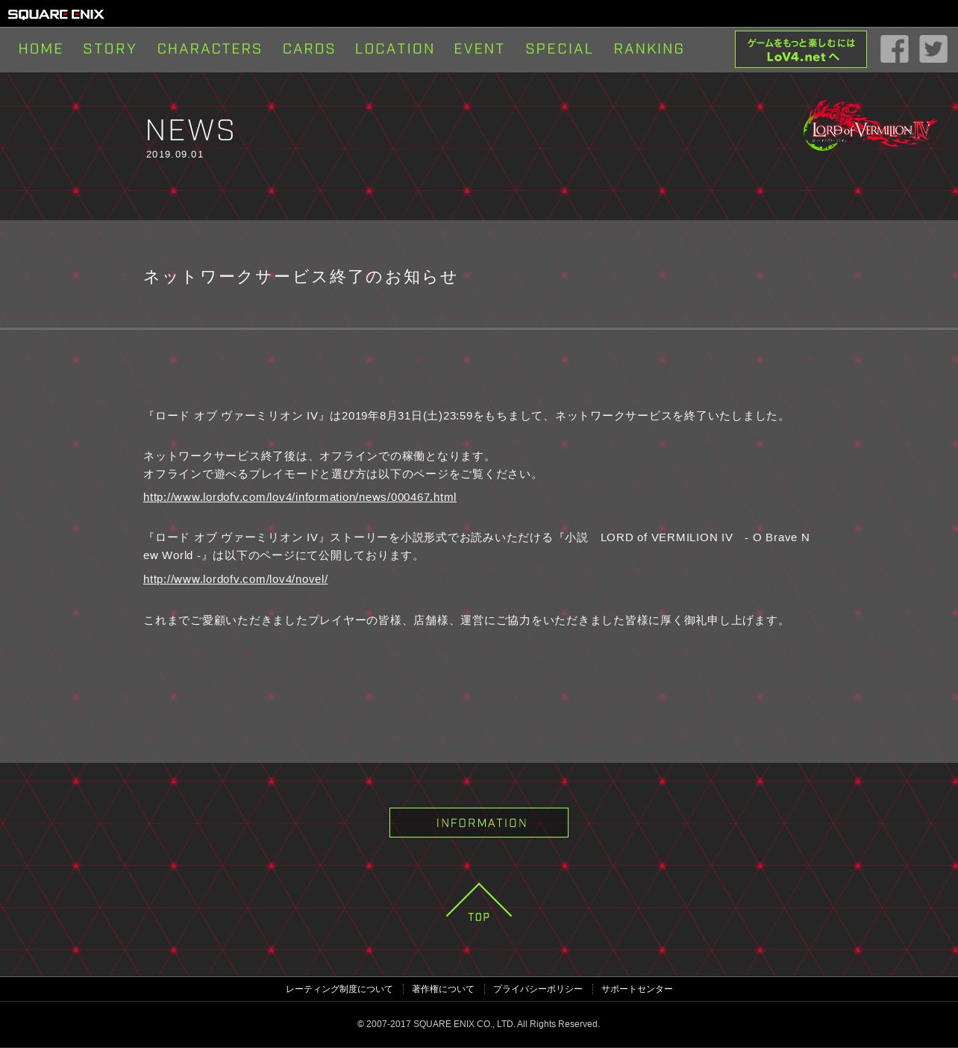Click the NEWS heading
Image resolution: width=958 pixels, height=1048 pixels.
pyautogui.click(x=190, y=131)
